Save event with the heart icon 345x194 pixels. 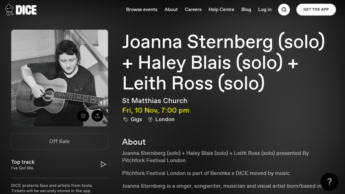pos(83,115)
